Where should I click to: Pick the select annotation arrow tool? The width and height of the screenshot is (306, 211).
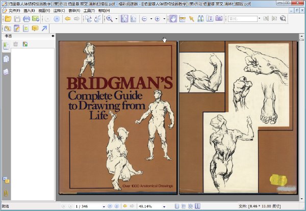(191, 19)
